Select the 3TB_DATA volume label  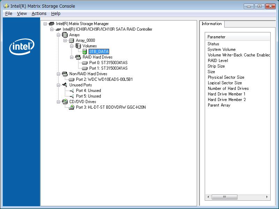(x=99, y=52)
